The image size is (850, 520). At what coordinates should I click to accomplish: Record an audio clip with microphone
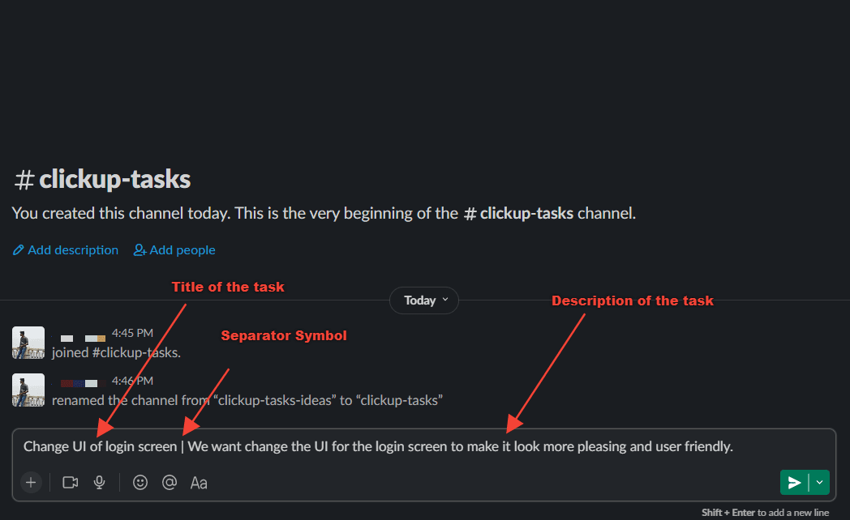[x=99, y=482]
